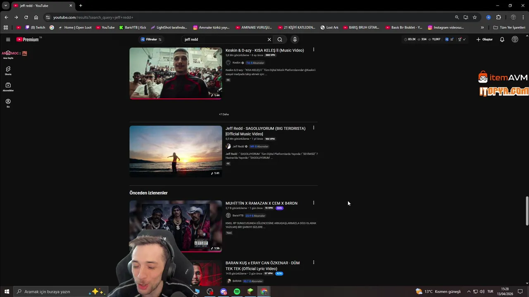Open the Home | Open Loot bookmark

point(75,28)
